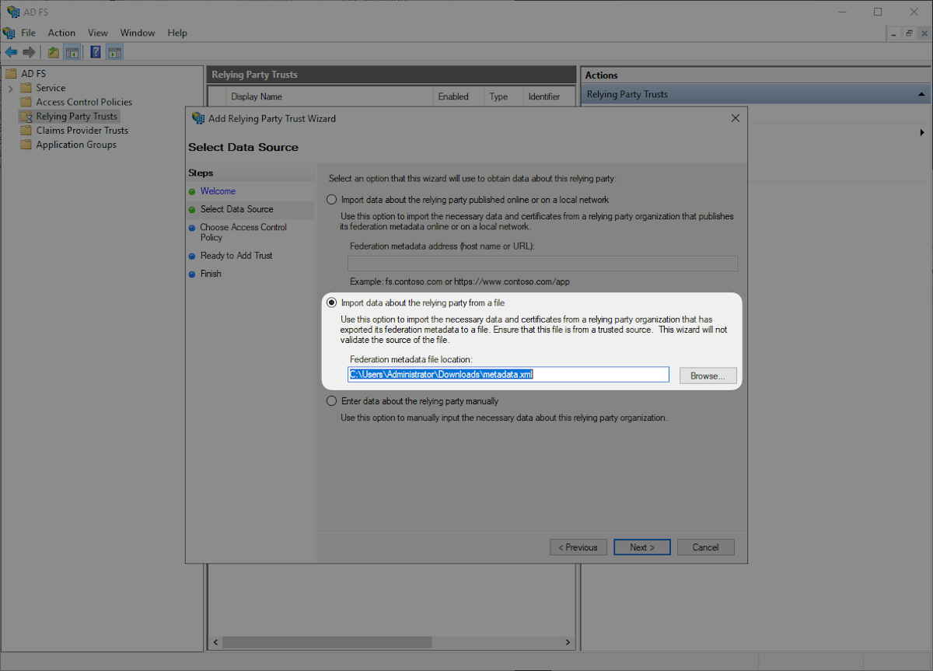
Task: Click the Next button in the wizard
Action: click(x=641, y=547)
